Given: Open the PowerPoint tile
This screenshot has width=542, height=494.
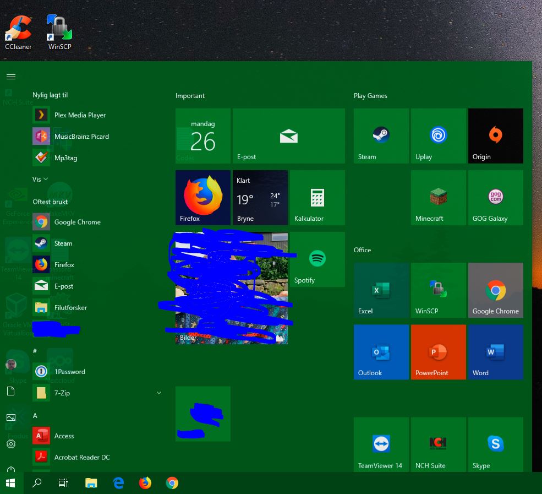Looking at the screenshot, I should 439,352.
